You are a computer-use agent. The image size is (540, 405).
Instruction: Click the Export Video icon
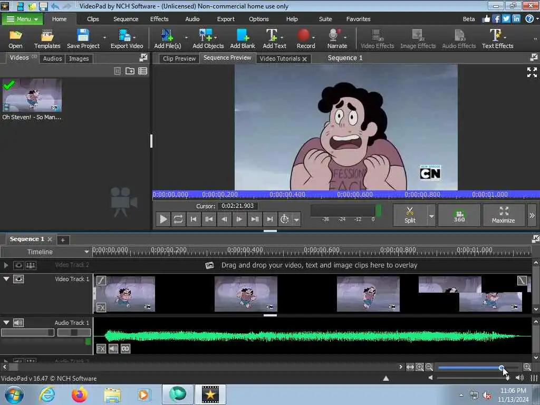pos(127,38)
